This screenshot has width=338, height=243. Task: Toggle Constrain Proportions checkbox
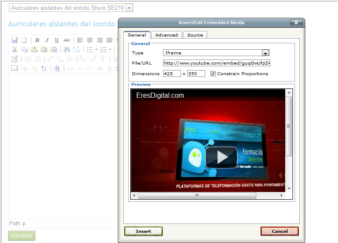click(x=213, y=74)
